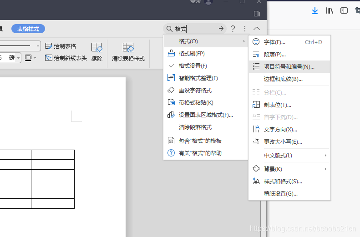Open browser library icon
The width and height of the screenshot is (360, 237).
330,10
